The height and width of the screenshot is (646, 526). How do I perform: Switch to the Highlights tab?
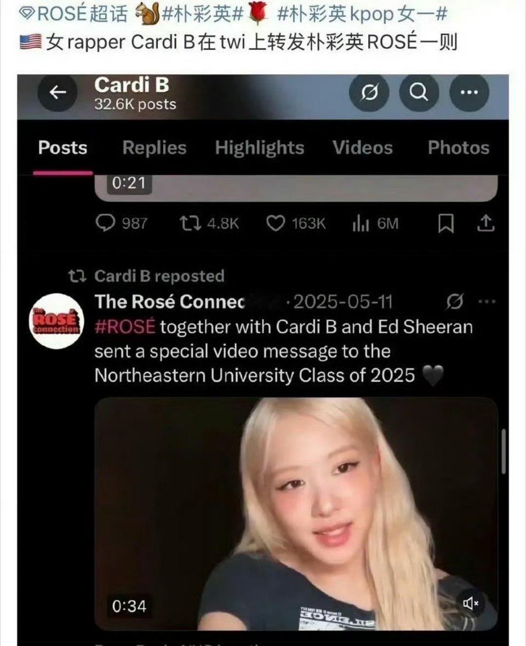click(x=260, y=147)
